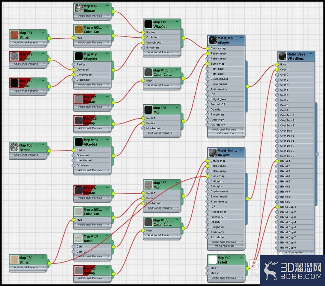325x286 pixels.
Task: Select the Coat 2 slot on Metal_Base
Action: [296, 75]
